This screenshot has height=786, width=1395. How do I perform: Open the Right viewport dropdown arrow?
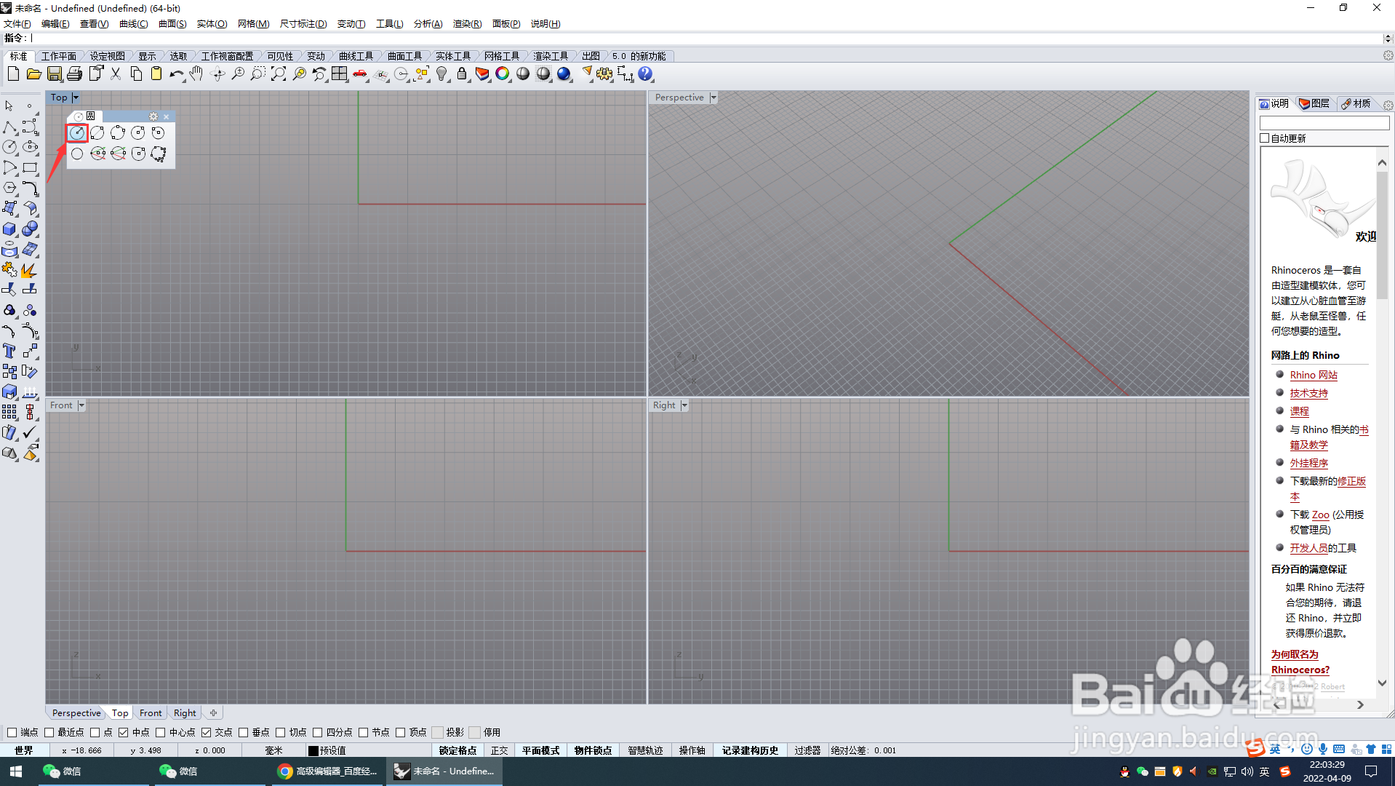pos(684,405)
